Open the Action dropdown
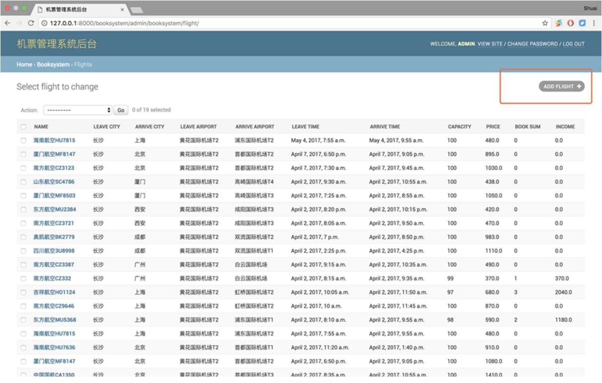Screen dimensions: 602x383 click(x=78, y=110)
